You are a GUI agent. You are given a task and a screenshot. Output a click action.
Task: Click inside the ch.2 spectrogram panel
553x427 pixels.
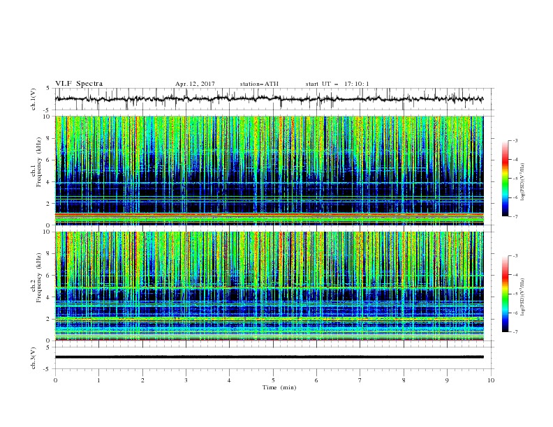pos(269,286)
